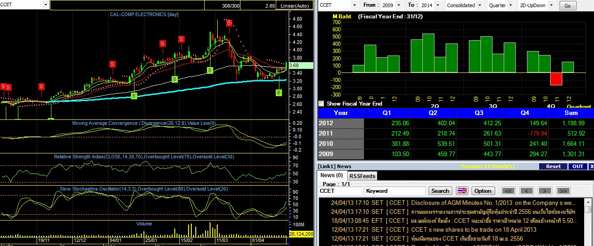Switch to the RSSFeeds tab
This screenshot has width=594, height=246.
click(362, 176)
